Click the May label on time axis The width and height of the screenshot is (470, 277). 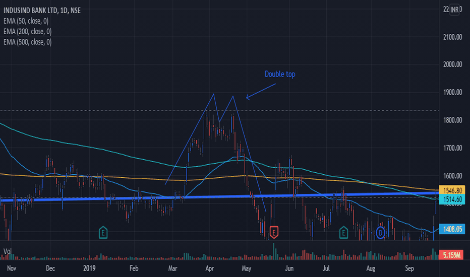(247, 268)
